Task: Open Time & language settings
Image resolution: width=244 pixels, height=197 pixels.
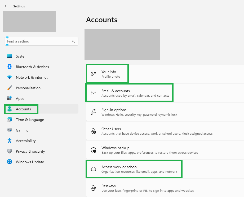Action: tap(41, 119)
